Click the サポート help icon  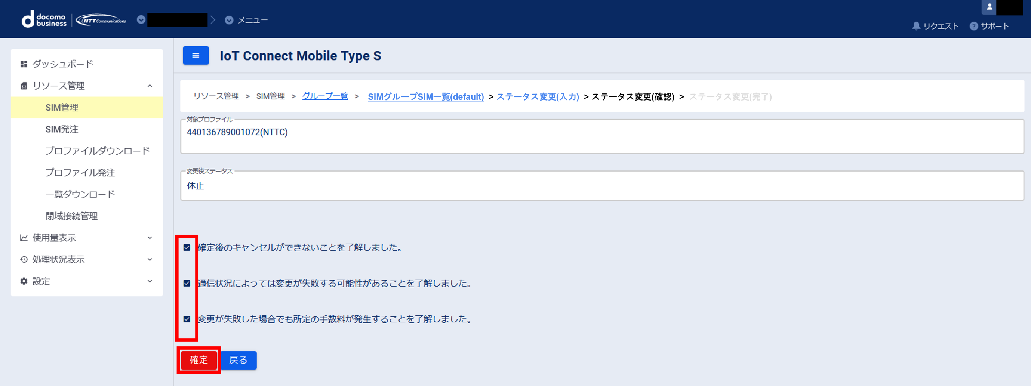click(974, 27)
